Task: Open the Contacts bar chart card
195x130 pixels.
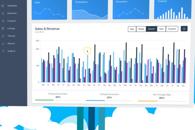Action: tap(172, 10)
